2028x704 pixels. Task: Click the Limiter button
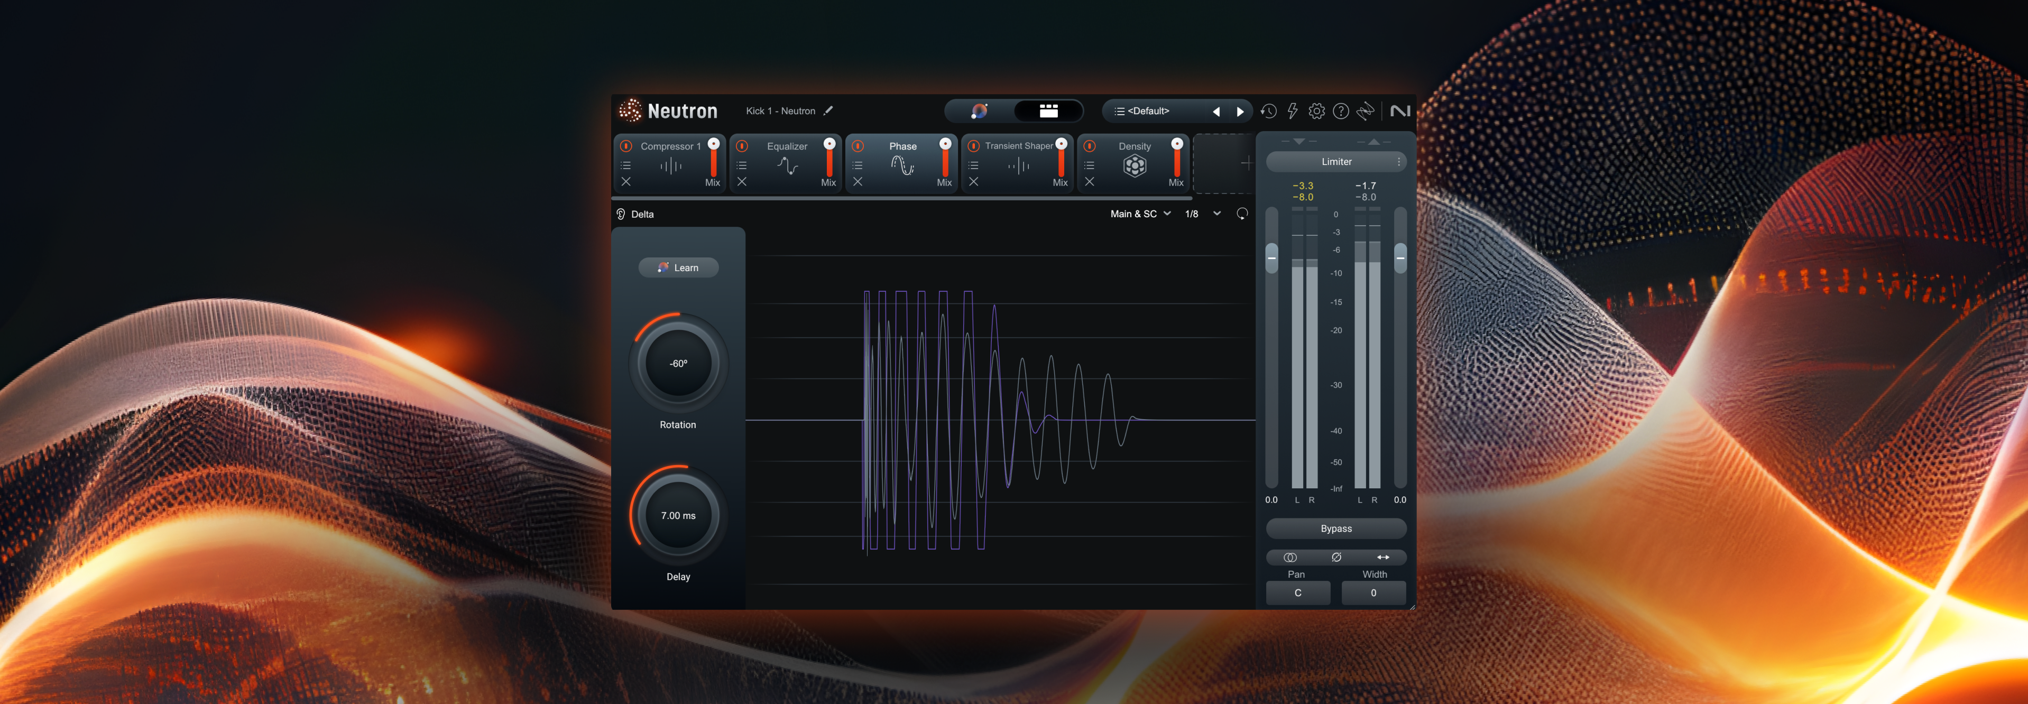pos(1336,161)
